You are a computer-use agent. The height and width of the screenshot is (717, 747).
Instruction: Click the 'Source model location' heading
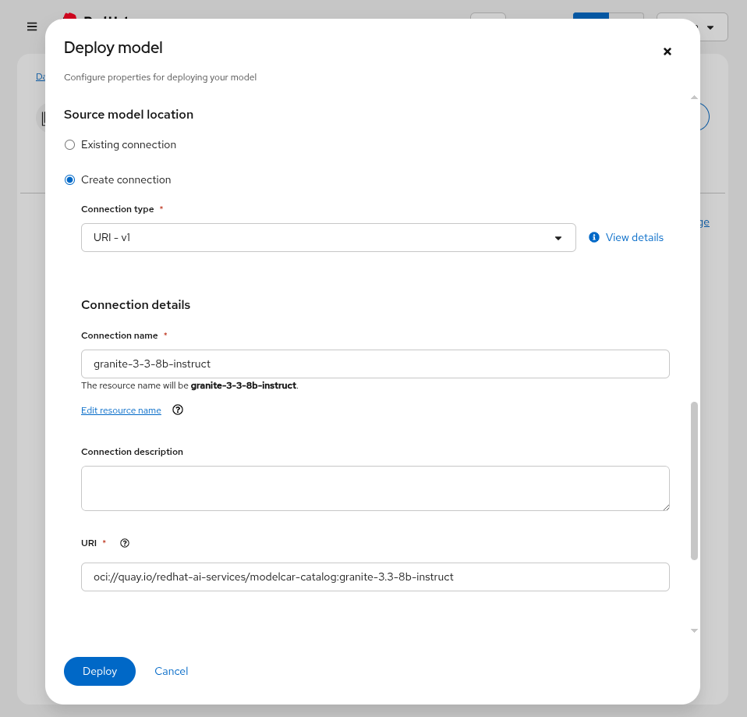point(129,115)
